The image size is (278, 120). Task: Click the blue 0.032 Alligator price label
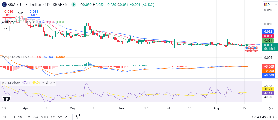268,32
